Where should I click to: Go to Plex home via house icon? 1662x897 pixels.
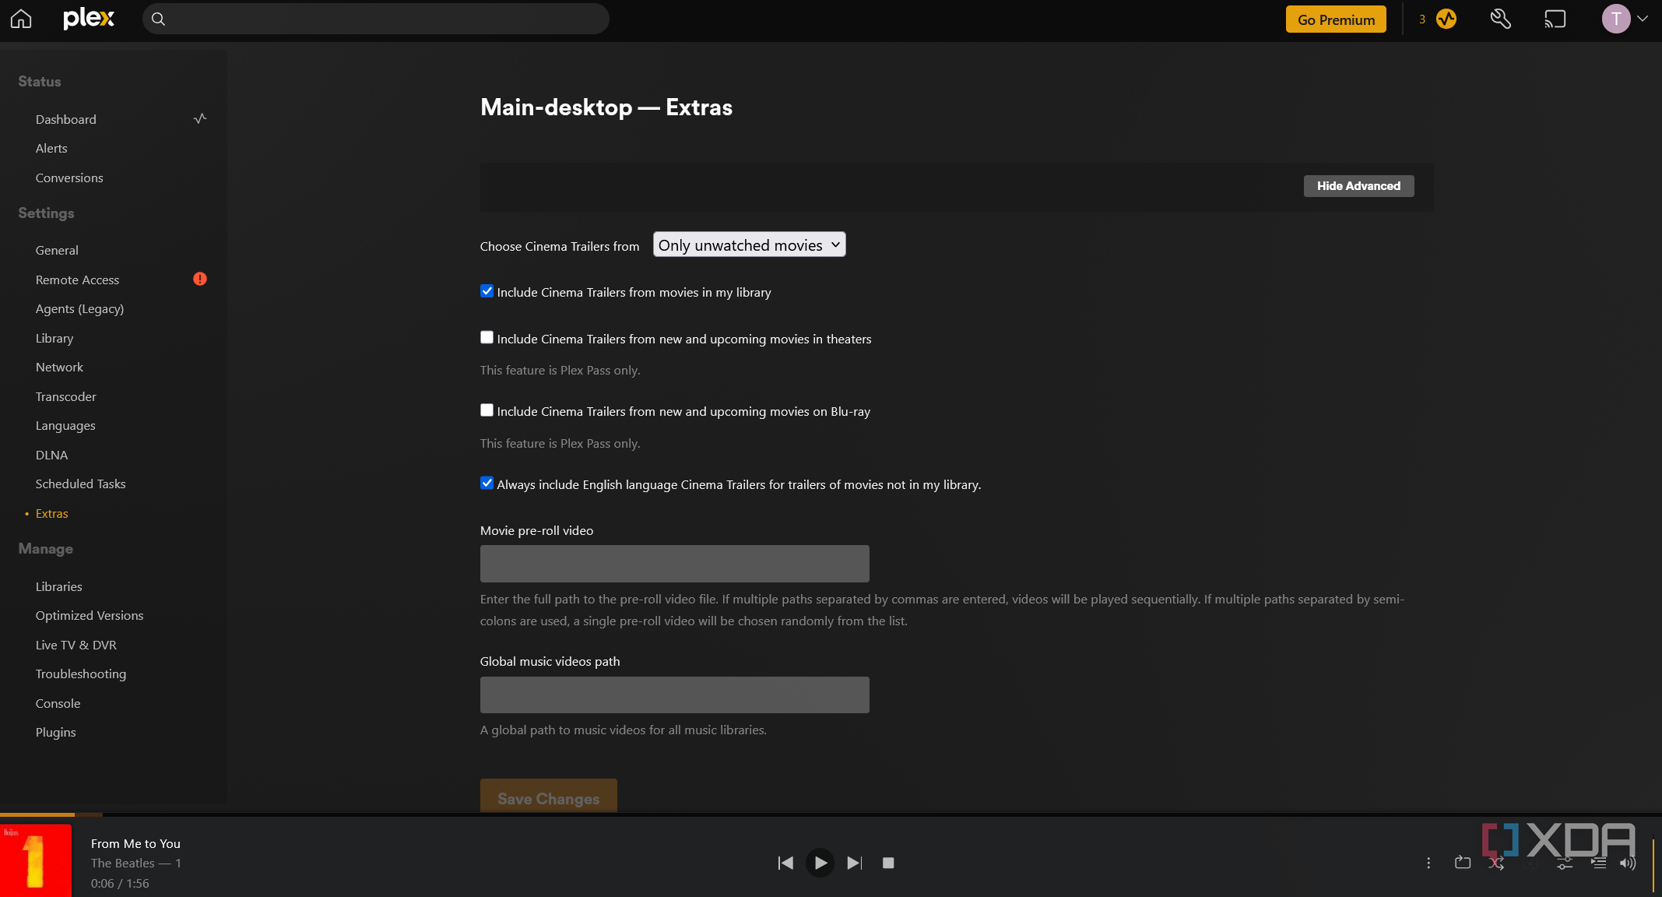tap(21, 19)
